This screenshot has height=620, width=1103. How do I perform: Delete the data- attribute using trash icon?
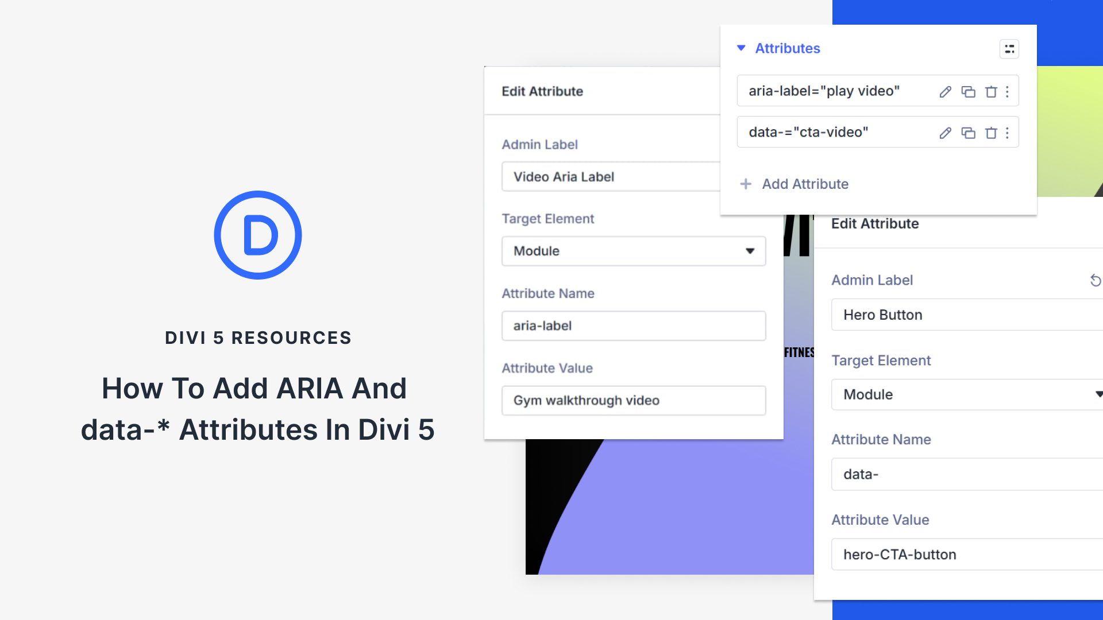[x=991, y=132]
